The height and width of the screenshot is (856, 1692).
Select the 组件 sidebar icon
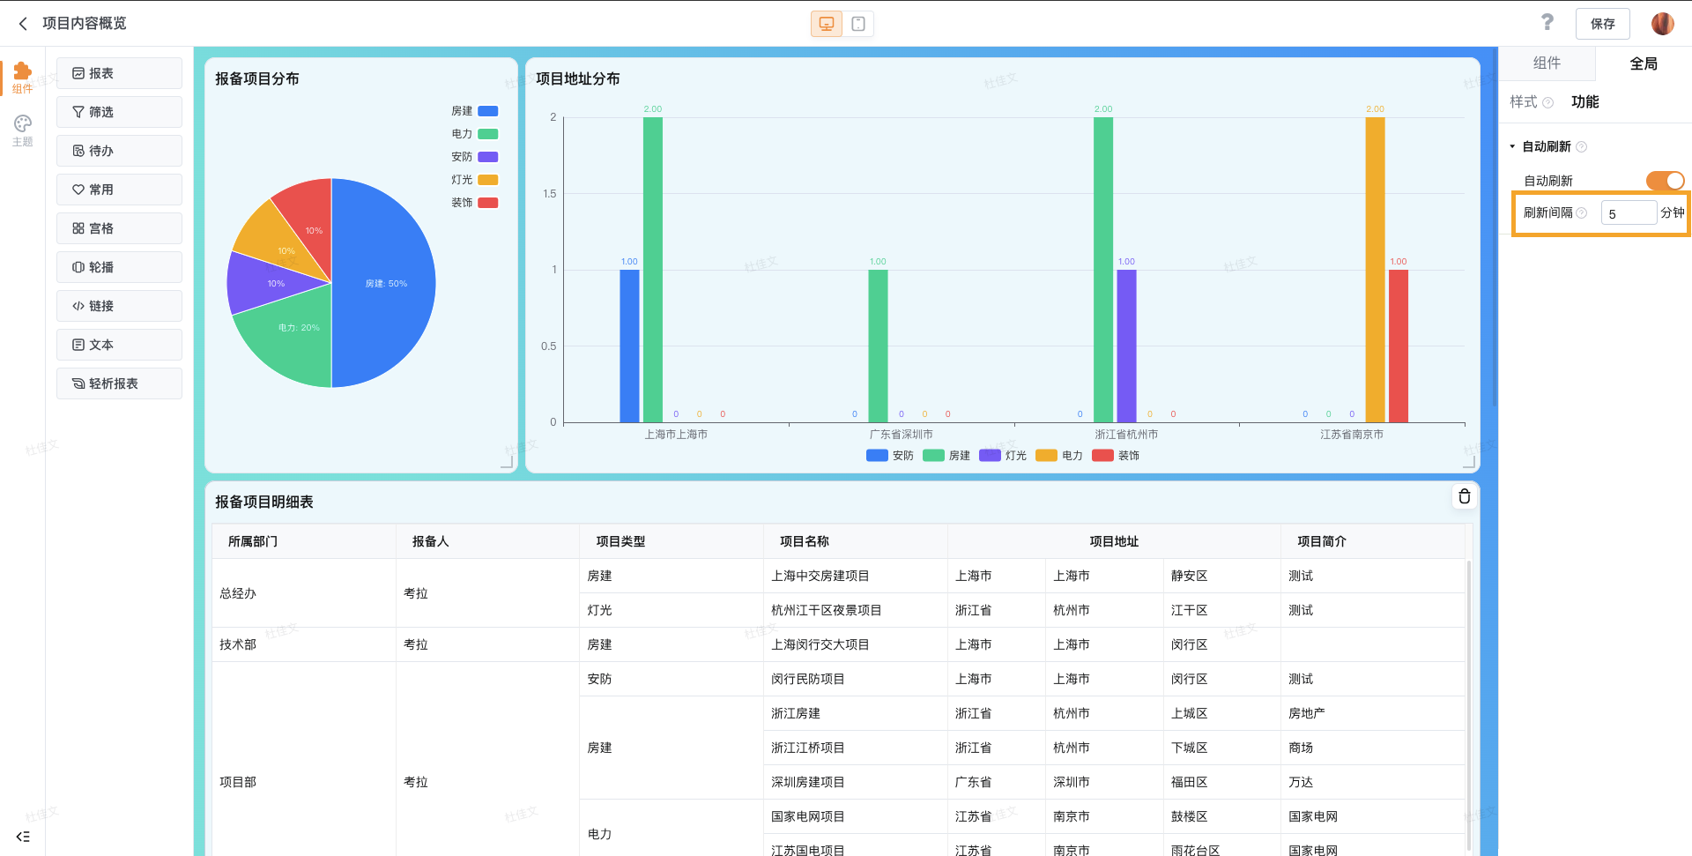23,78
